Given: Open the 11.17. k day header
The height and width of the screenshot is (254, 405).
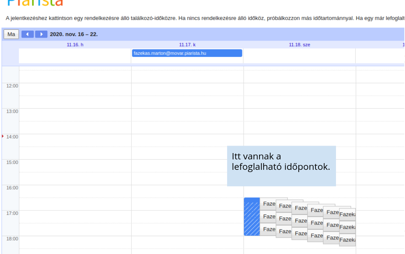Looking at the screenshot, I should tap(187, 45).
